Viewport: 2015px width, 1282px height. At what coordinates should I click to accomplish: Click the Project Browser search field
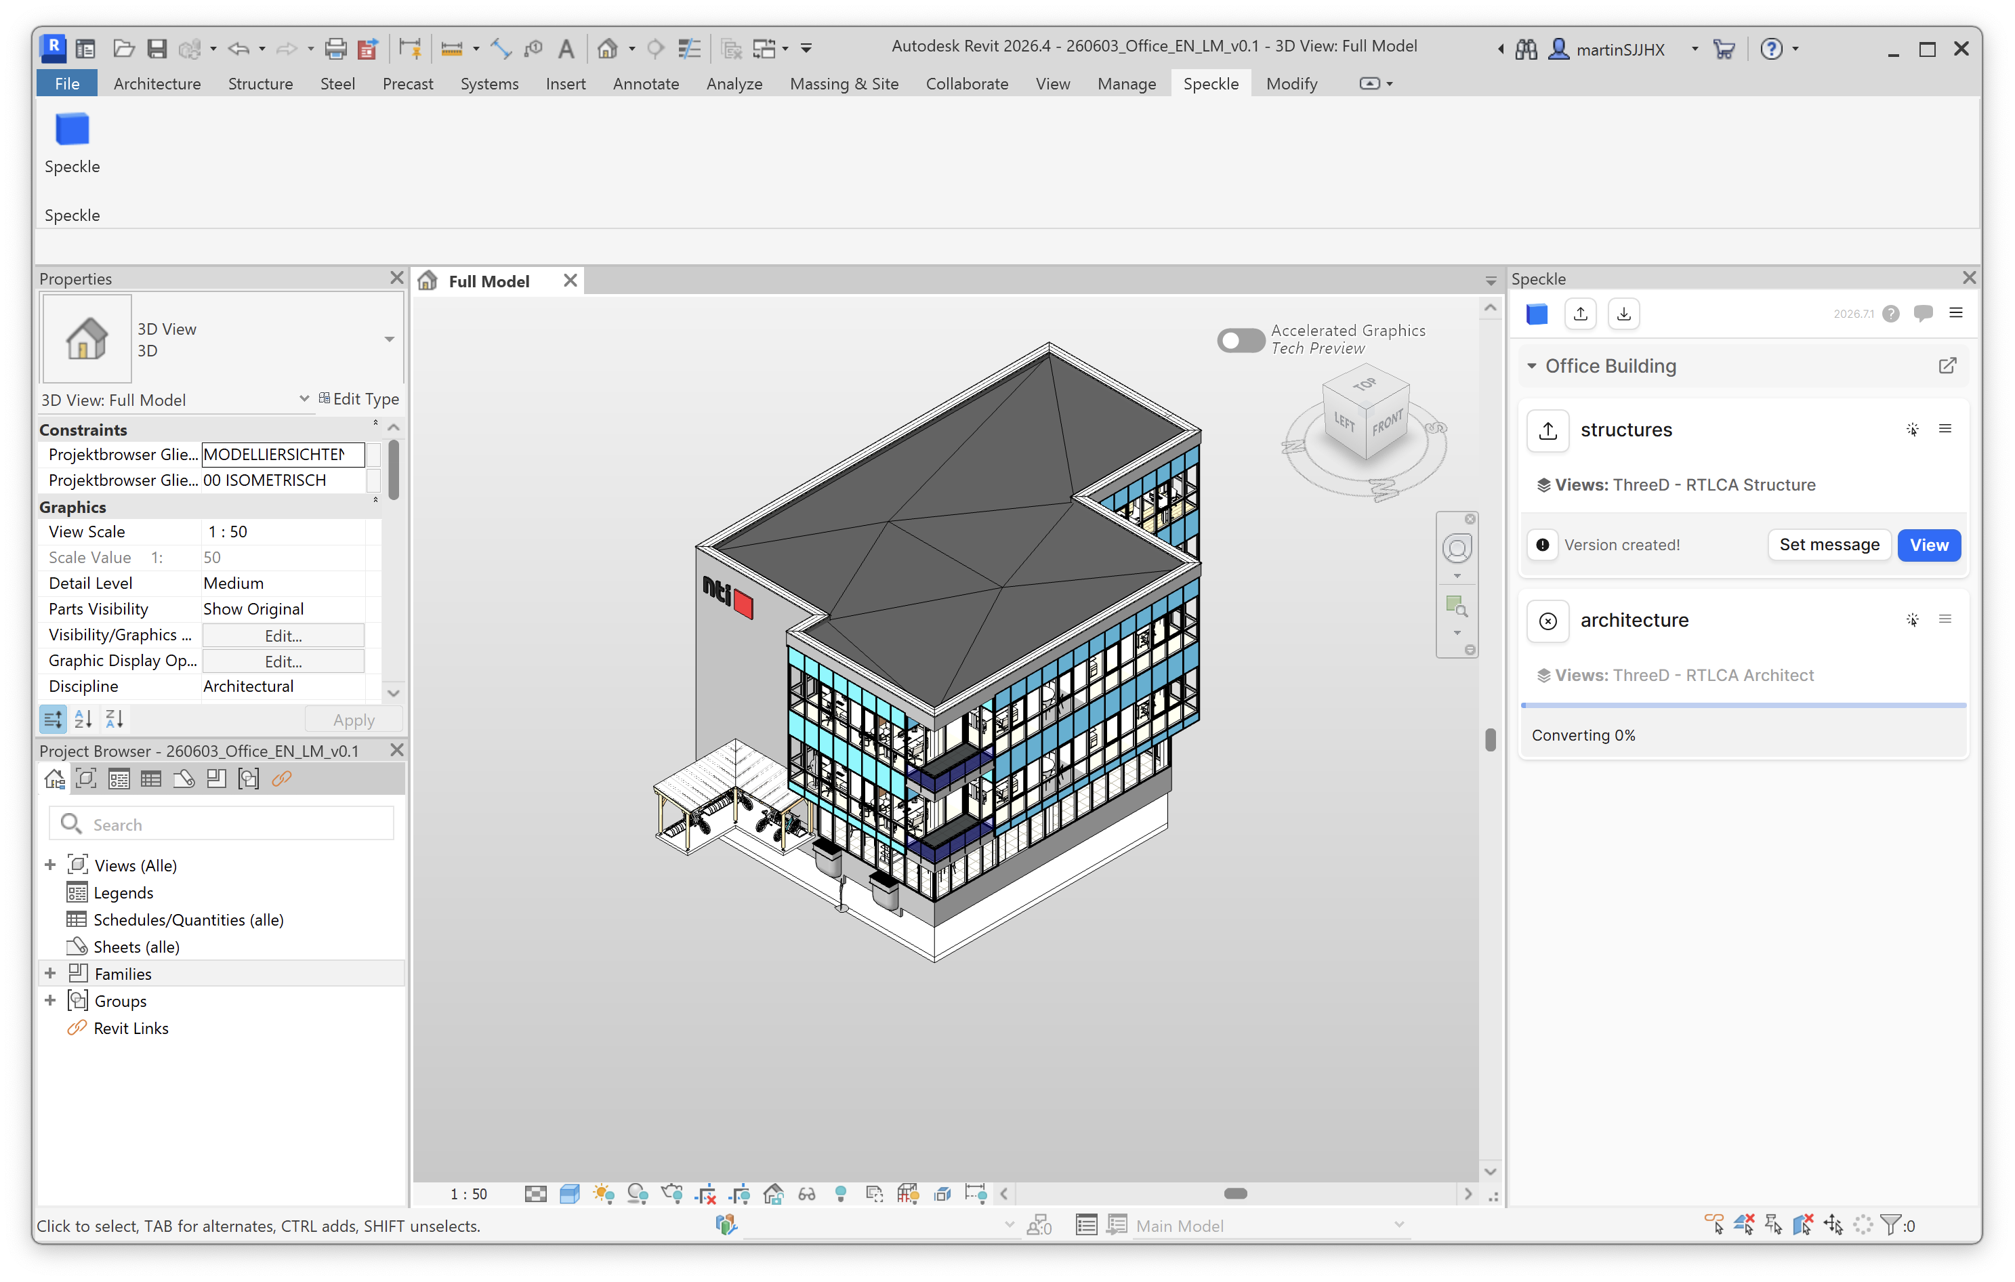point(222,824)
